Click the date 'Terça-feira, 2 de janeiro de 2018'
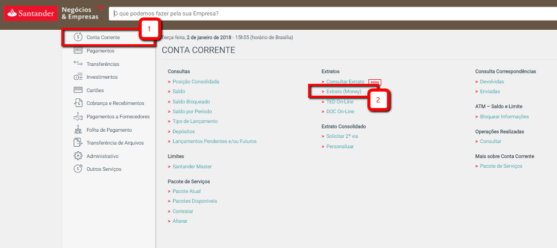The width and height of the screenshot is (557, 248). tap(197, 37)
